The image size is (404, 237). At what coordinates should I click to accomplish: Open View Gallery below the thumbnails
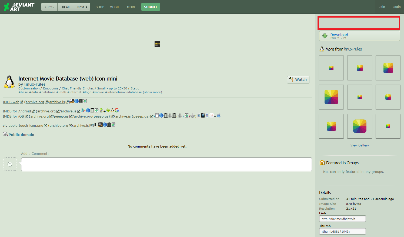tap(359, 145)
